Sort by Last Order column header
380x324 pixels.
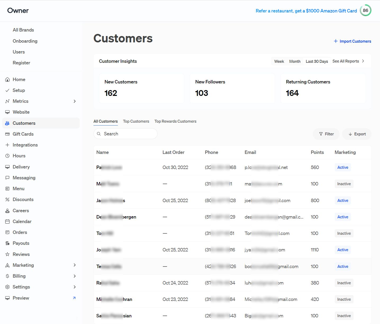point(173,152)
